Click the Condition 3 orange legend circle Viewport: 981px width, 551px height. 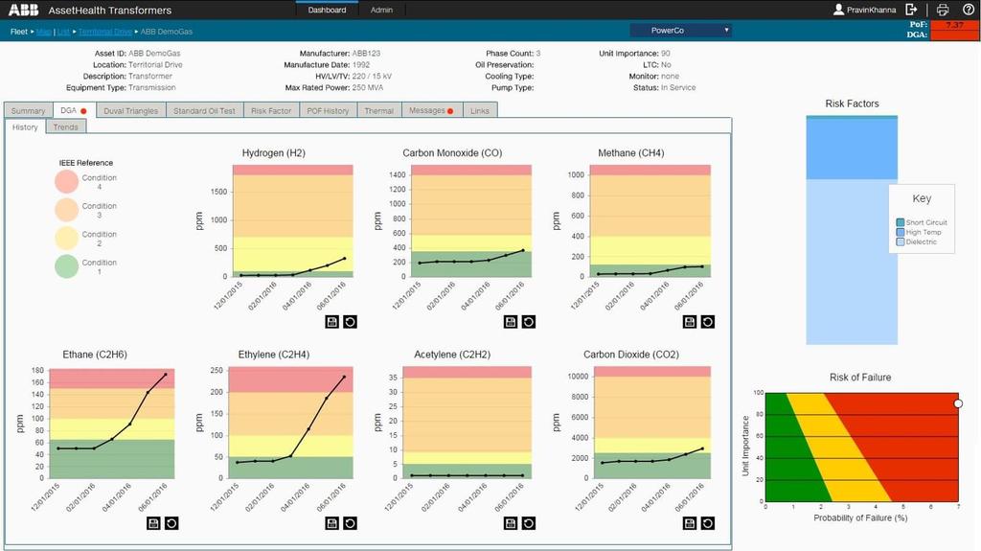pyautogui.click(x=66, y=210)
